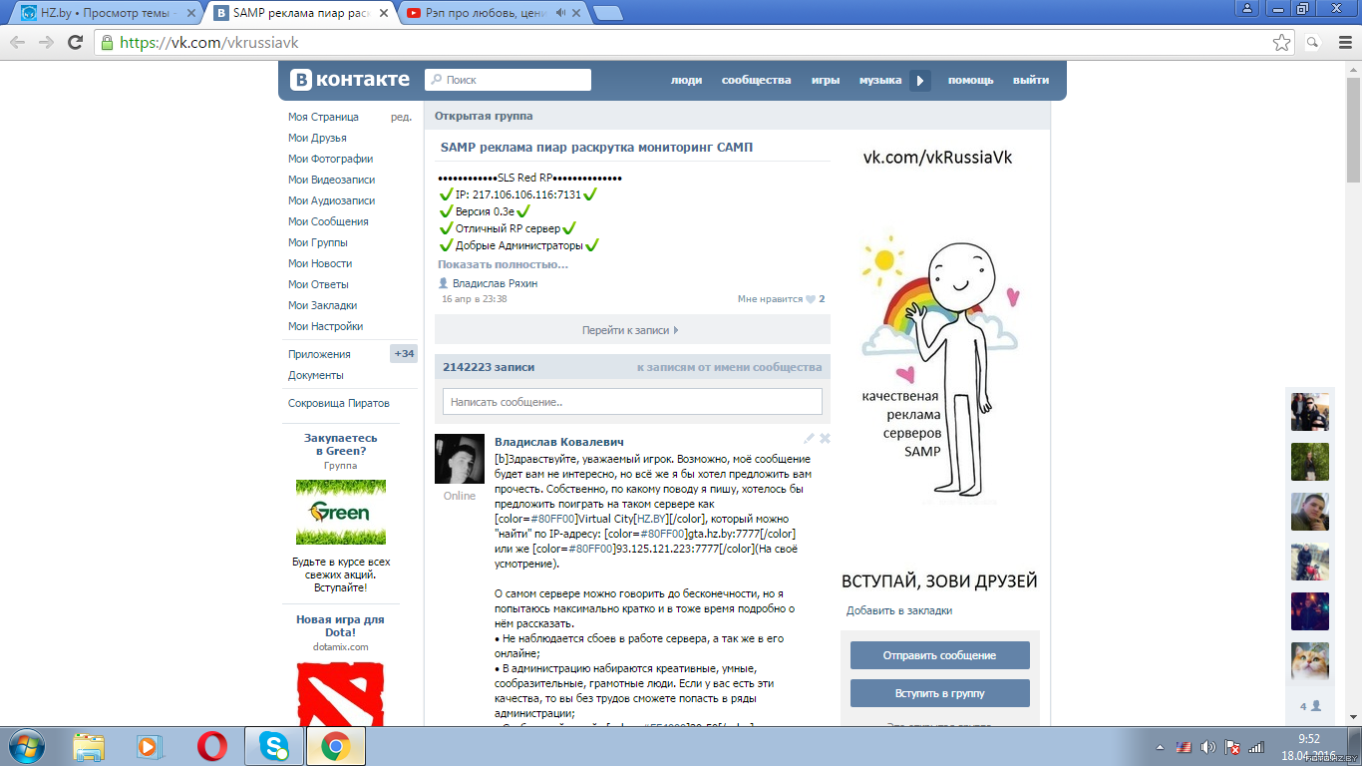Viewport: 1362px width, 766px height.
Task: Open Владислав Ряхин author link
Action: tap(495, 283)
